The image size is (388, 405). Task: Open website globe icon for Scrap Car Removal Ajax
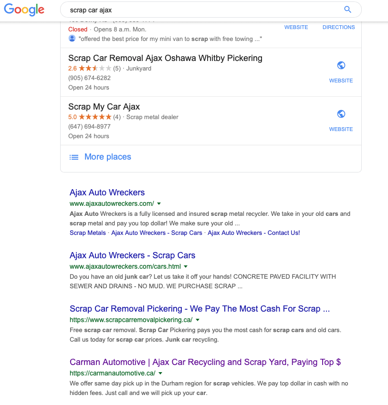(x=341, y=65)
